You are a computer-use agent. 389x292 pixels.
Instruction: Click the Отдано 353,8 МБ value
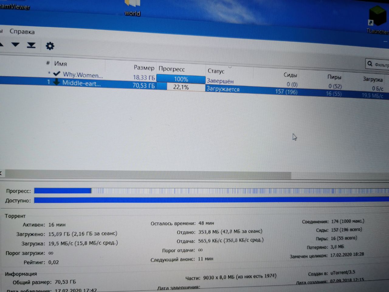(x=230, y=231)
